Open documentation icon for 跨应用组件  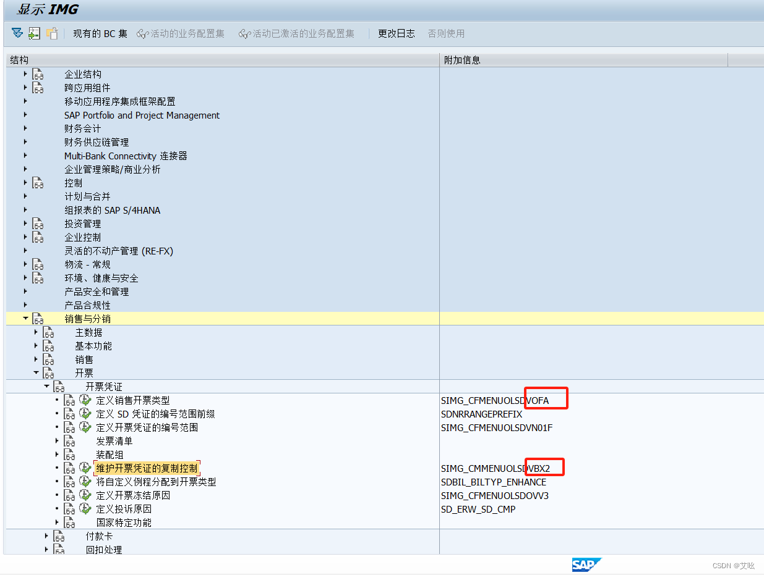click(x=38, y=88)
